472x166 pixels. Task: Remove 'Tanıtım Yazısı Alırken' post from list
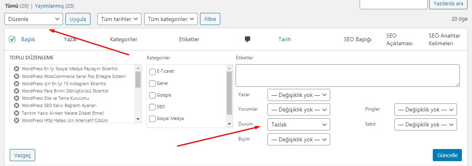coord(17,113)
